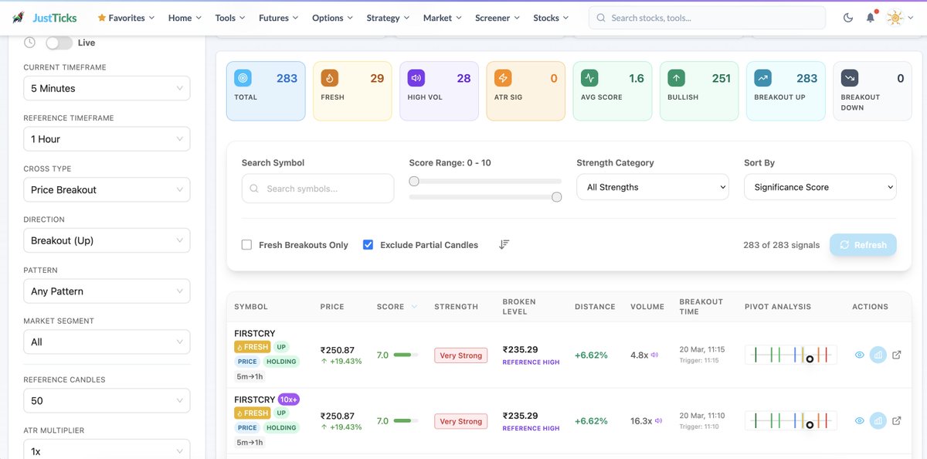This screenshot has width=927, height=459.
Task: Open the Screener menu
Action: tap(497, 18)
